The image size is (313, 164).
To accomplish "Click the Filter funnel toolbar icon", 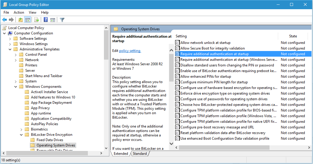I will pos(62,20).
